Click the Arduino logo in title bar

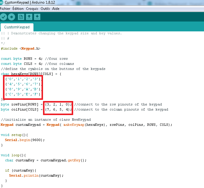coord(2,2)
